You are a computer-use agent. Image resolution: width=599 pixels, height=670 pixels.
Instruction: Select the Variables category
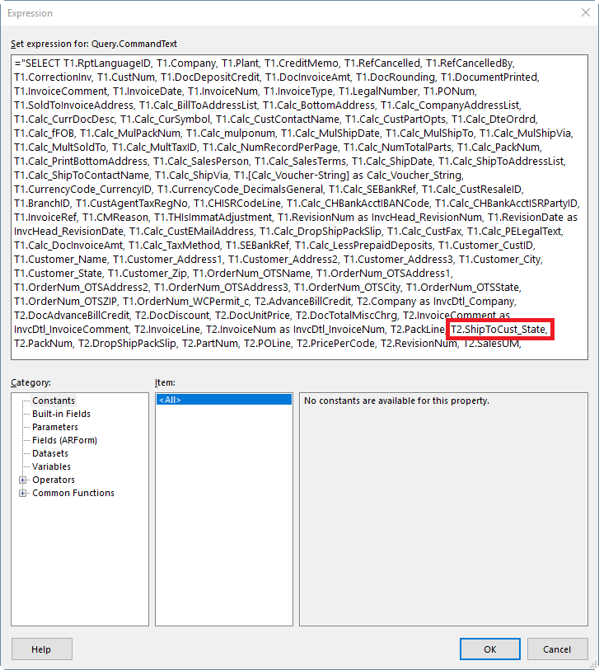click(x=51, y=466)
